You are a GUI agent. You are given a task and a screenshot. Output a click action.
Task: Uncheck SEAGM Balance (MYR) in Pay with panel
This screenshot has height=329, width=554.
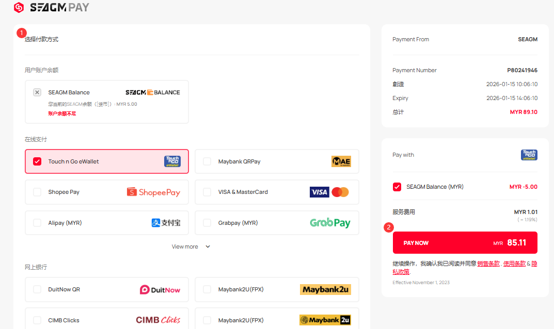coord(397,187)
